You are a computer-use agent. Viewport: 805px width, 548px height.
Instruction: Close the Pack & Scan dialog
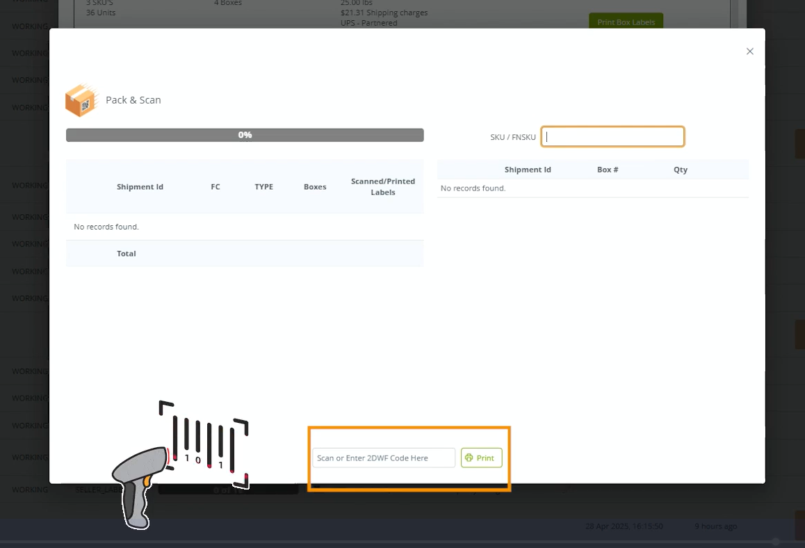click(749, 51)
